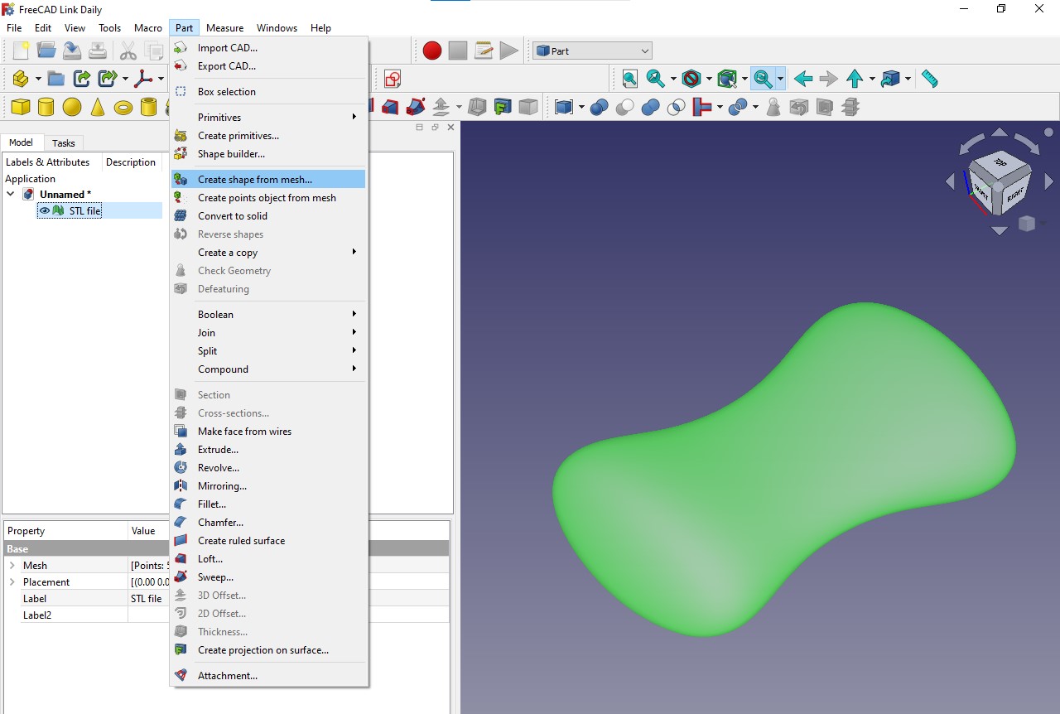Viewport: 1060px width, 714px height.
Task: Start macro recording
Action: [431, 50]
